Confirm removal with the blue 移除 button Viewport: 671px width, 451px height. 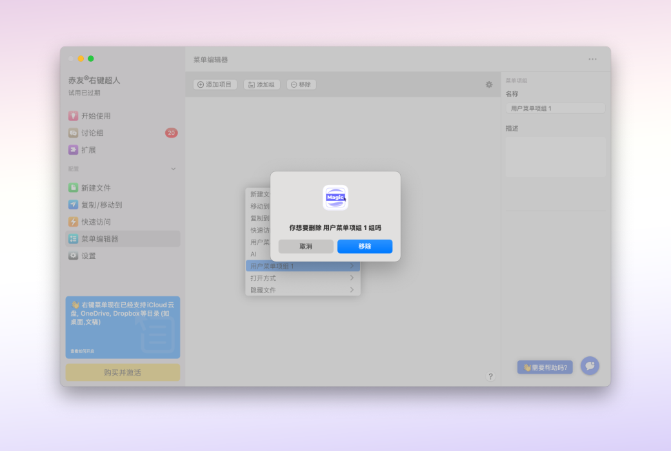(x=365, y=246)
